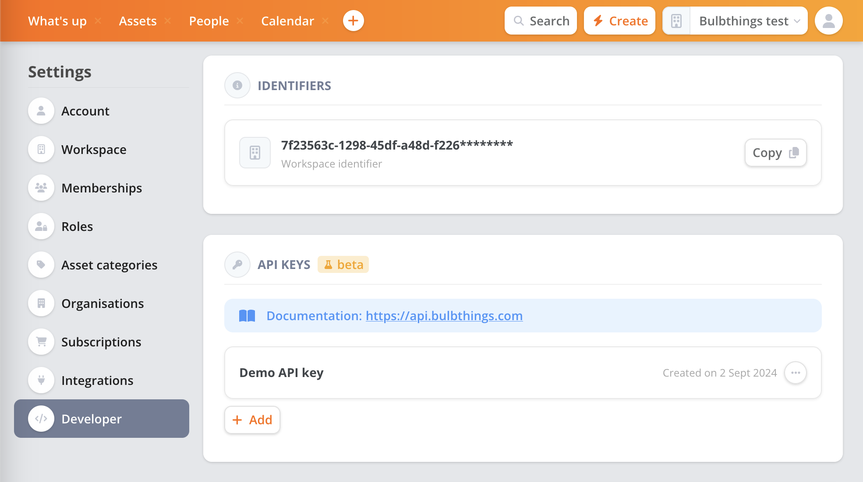Click the Integrations plug icon
The width and height of the screenshot is (863, 482).
(x=41, y=381)
